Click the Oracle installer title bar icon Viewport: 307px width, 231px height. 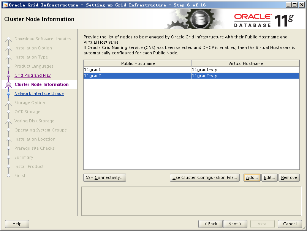pos(5,5)
